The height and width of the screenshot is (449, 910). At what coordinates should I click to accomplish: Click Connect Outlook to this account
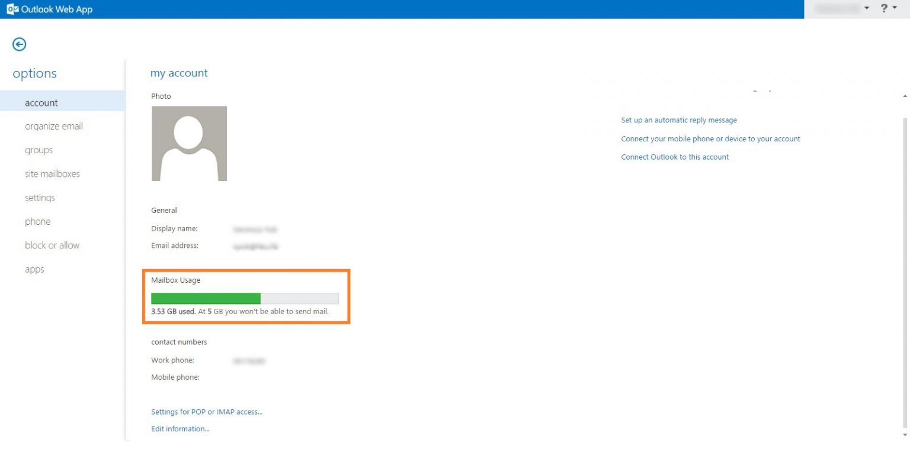(675, 157)
